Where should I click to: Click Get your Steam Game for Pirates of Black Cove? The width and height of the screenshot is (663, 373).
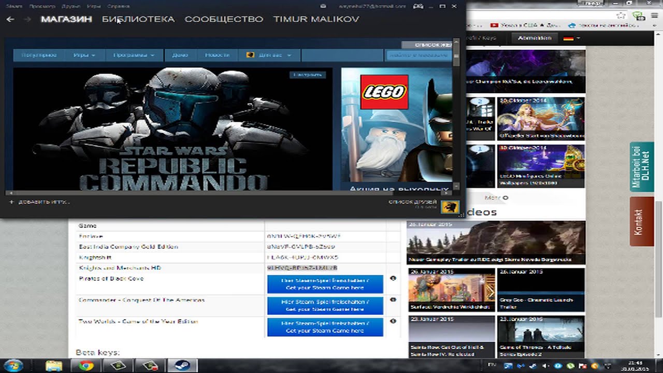(x=325, y=284)
